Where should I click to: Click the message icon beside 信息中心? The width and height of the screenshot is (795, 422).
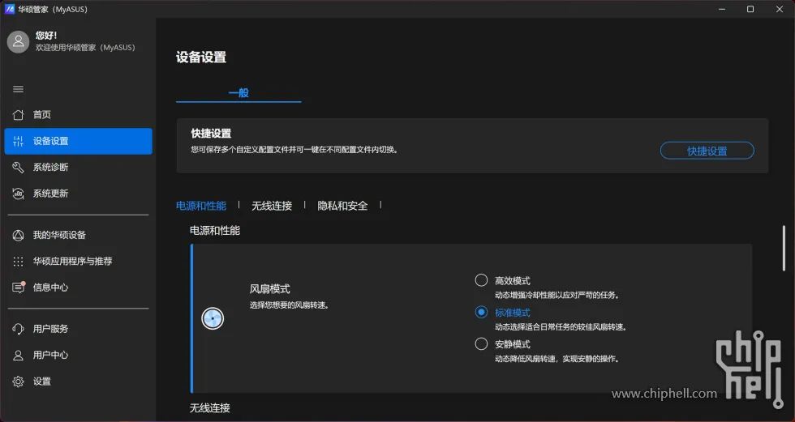pyautogui.click(x=19, y=288)
